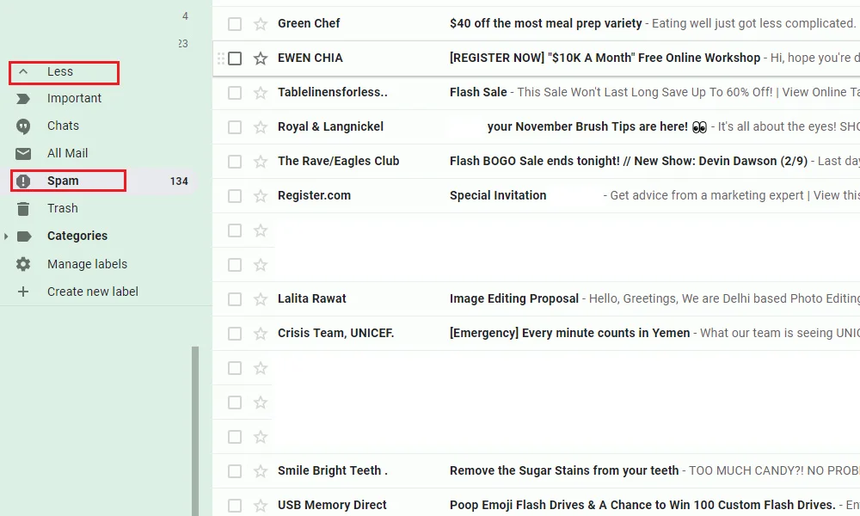Click the Categories label
This screenshot has height=516, width=860.
(x=77, y=236)
